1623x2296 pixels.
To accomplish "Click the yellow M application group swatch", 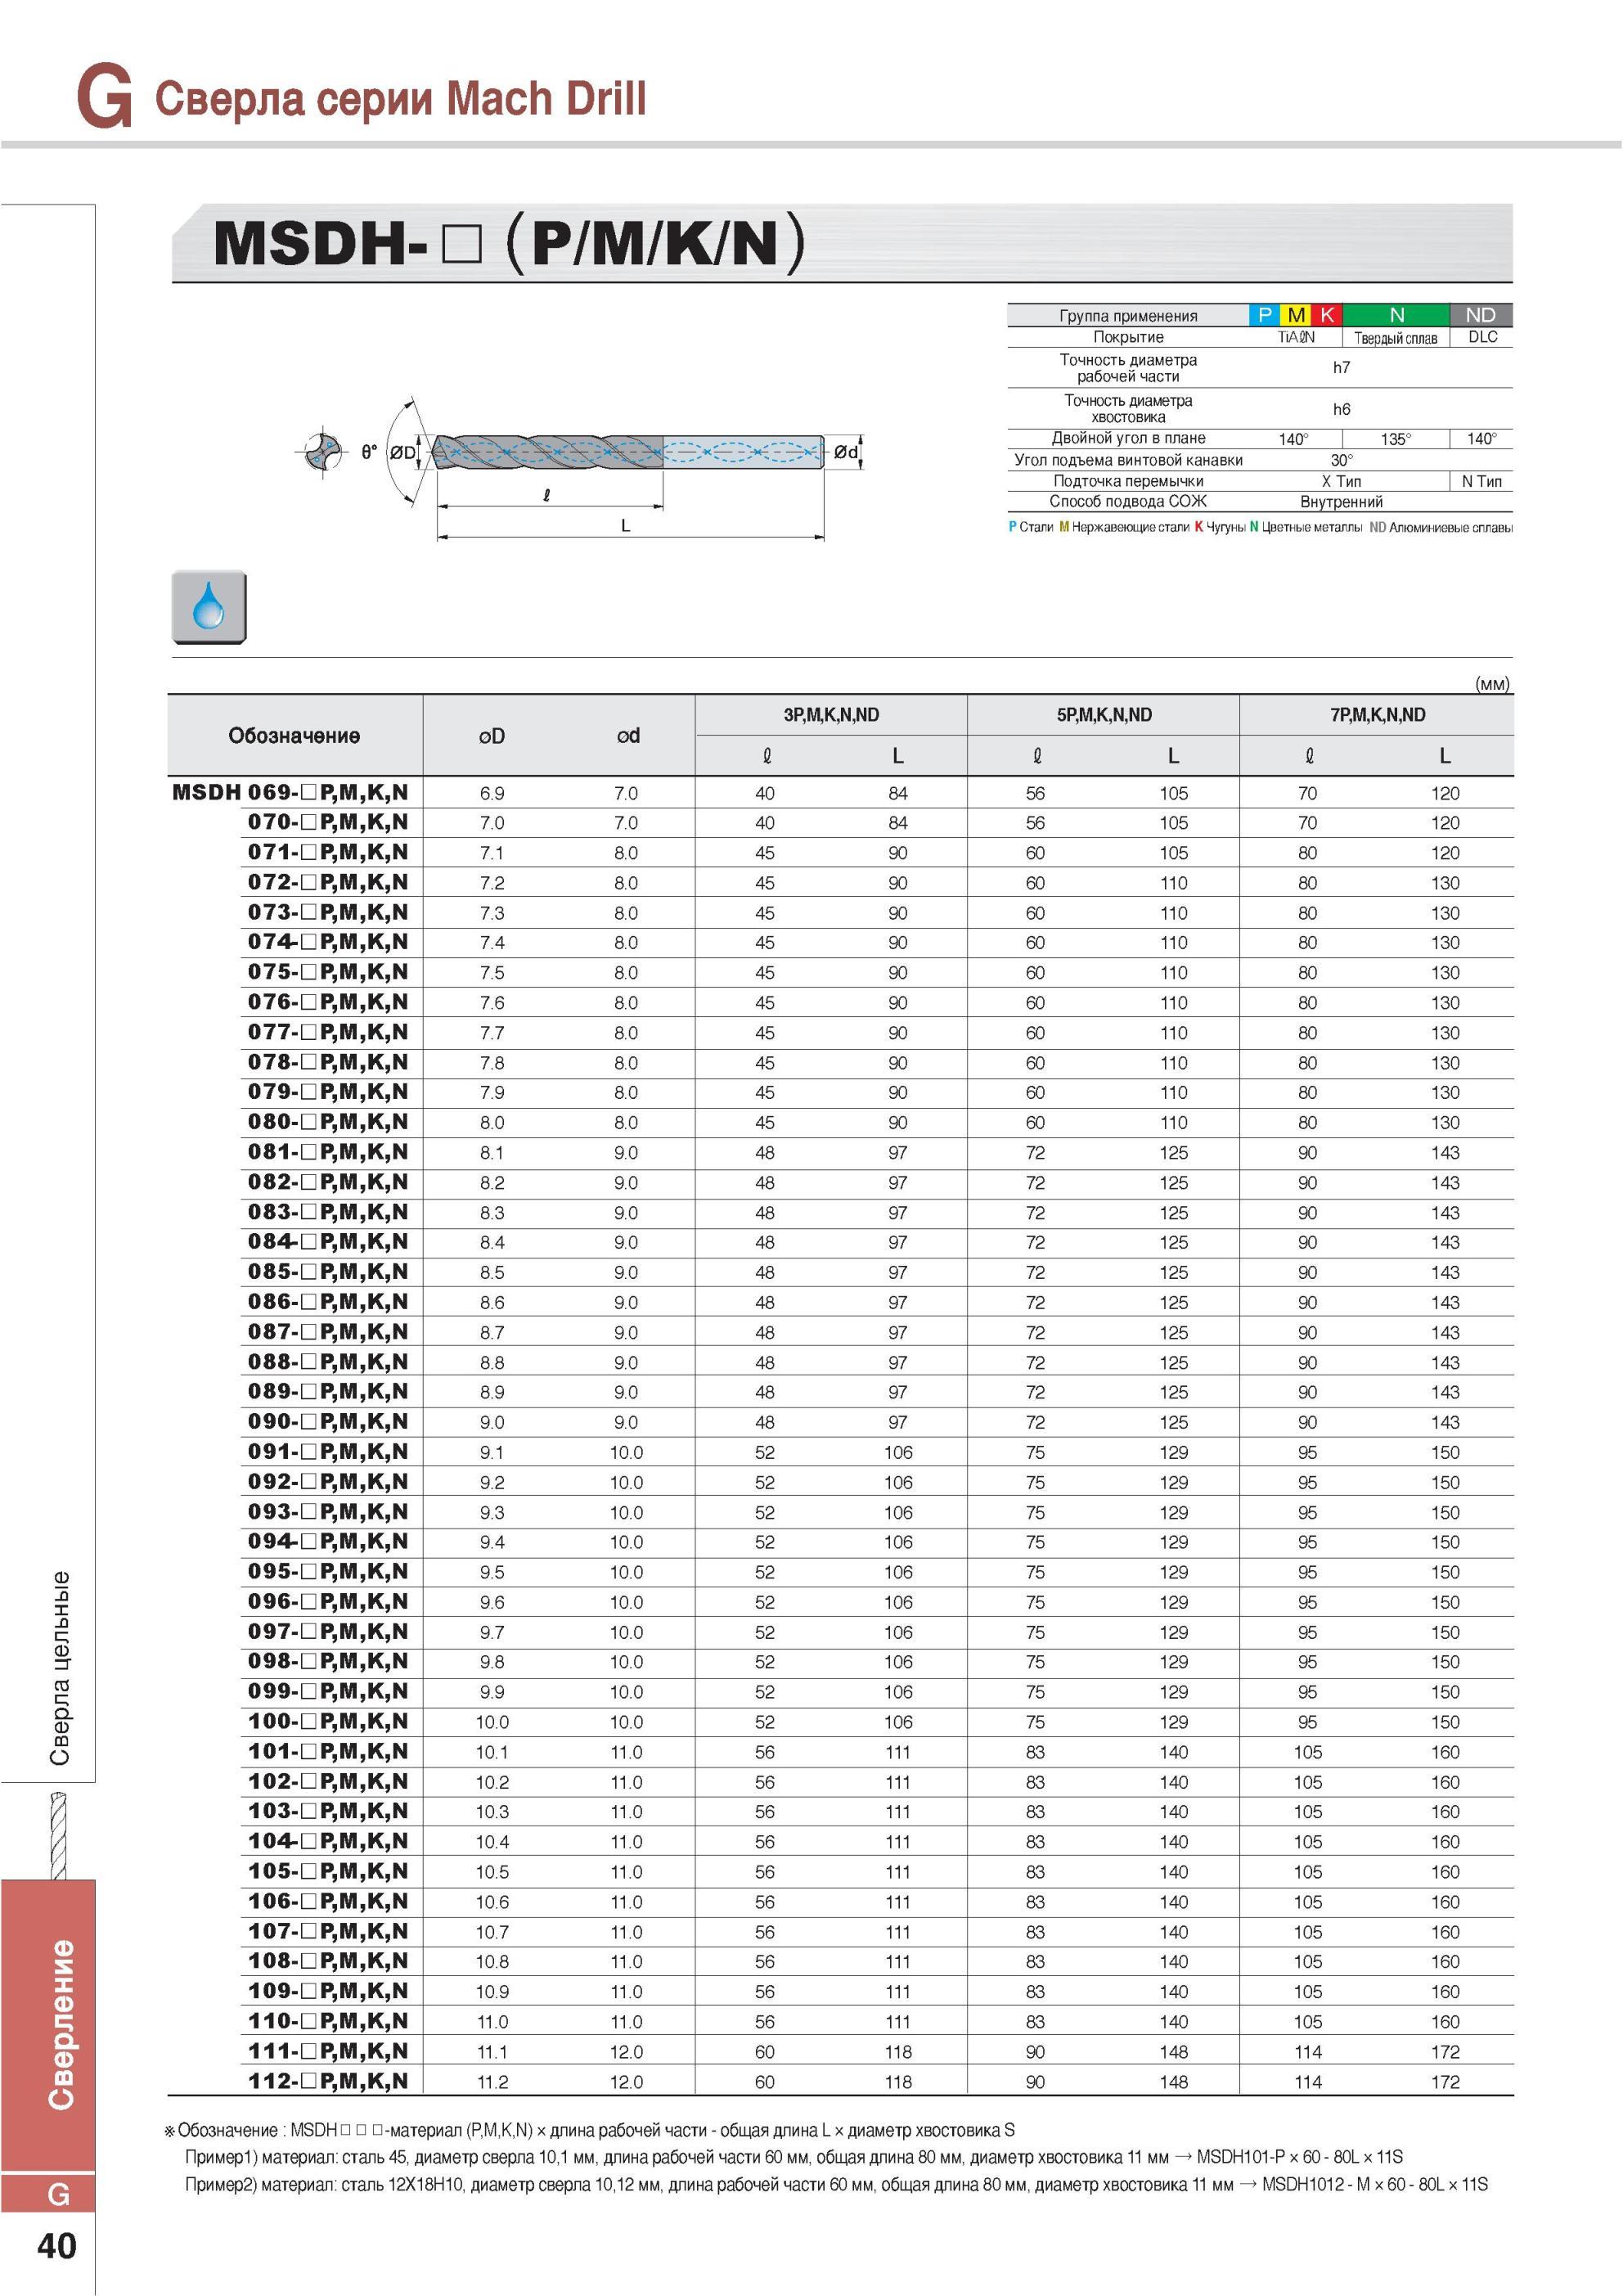I will click(x=1296, y=315).
